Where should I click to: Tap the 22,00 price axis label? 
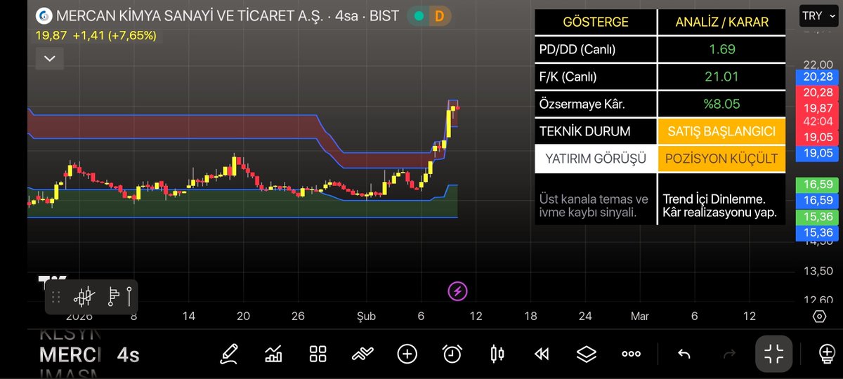(818, 64)
